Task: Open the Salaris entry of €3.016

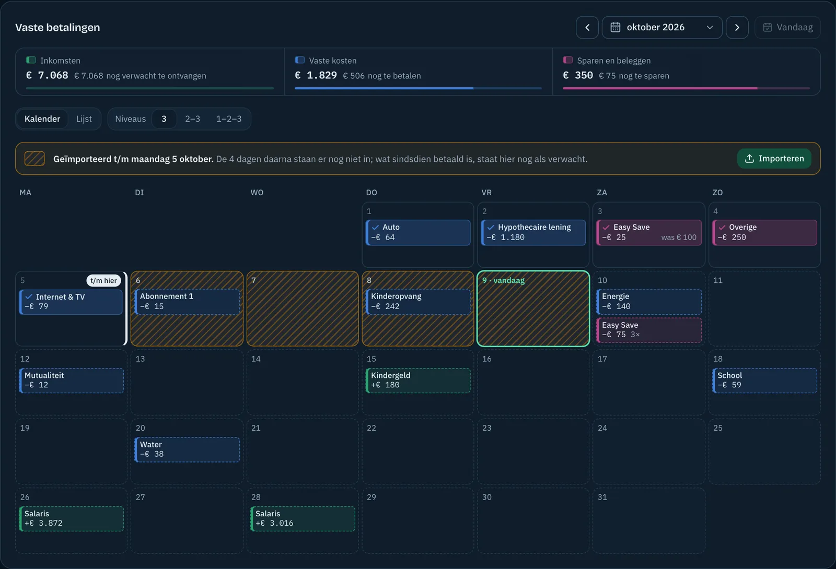Action: [x=303, y=519]
